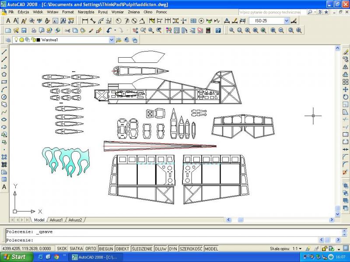The height and width of the screenshot is (262, 350).
Task: Click the MODEL button in status bar
Action: pyautogui.click(x=211, y=248)
